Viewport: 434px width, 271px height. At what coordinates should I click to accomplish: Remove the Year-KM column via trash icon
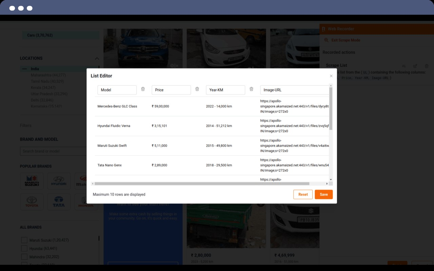[251, 89]
